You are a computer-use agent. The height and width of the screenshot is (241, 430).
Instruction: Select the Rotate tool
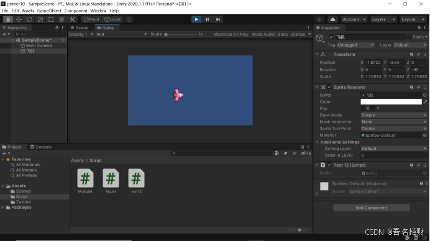tap(29, 19)
